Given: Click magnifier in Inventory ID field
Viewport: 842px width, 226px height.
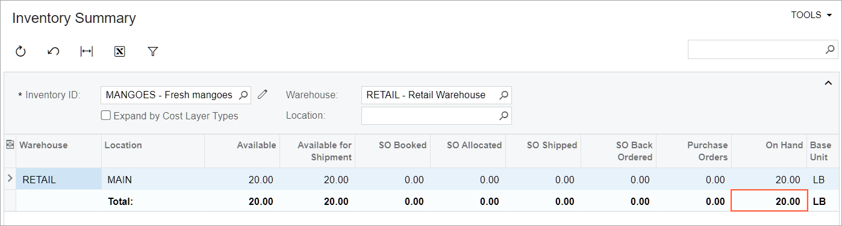Looking at the screenshot, I should click(x=243, y=95).
